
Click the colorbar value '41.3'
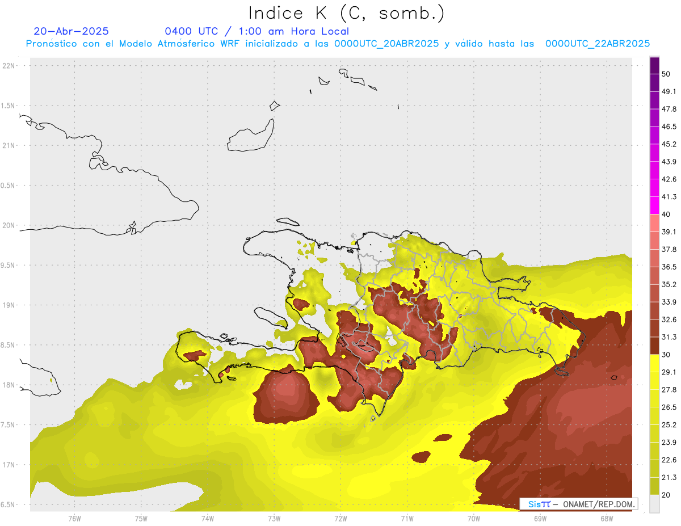(x=669, y=197)
